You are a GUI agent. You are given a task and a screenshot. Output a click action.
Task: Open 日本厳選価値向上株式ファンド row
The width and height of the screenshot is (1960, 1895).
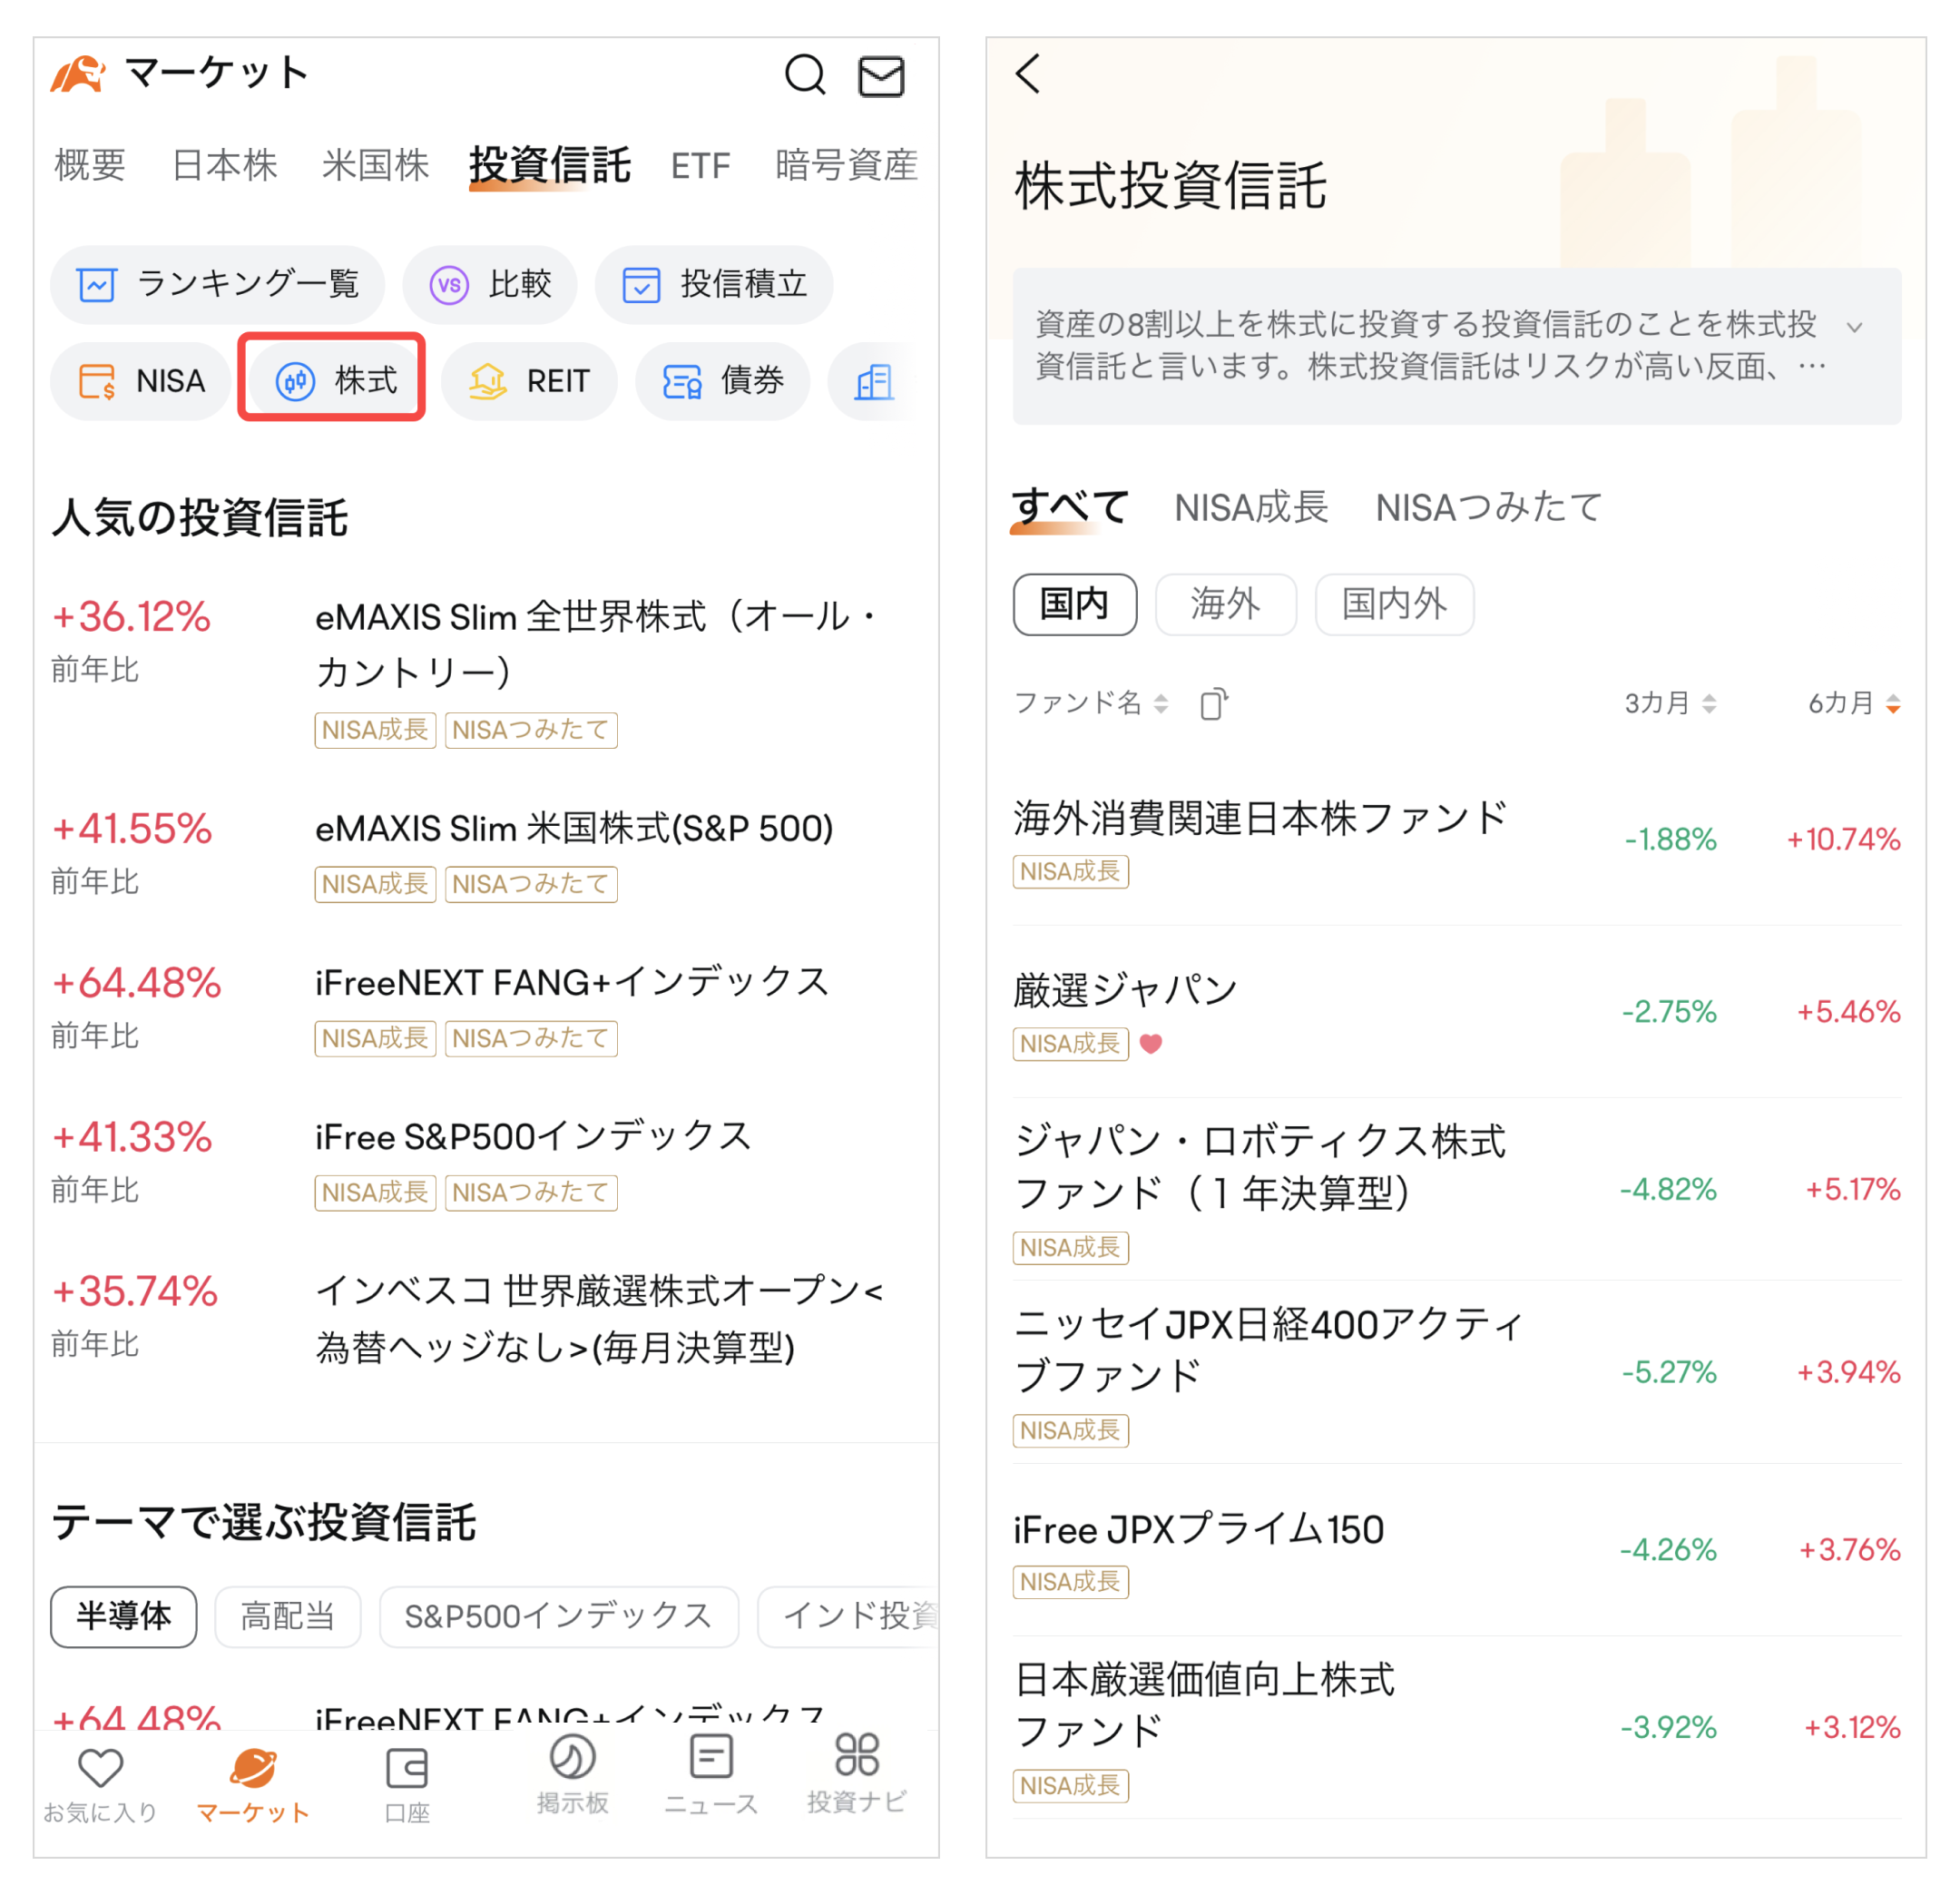click(1457, 1729)
